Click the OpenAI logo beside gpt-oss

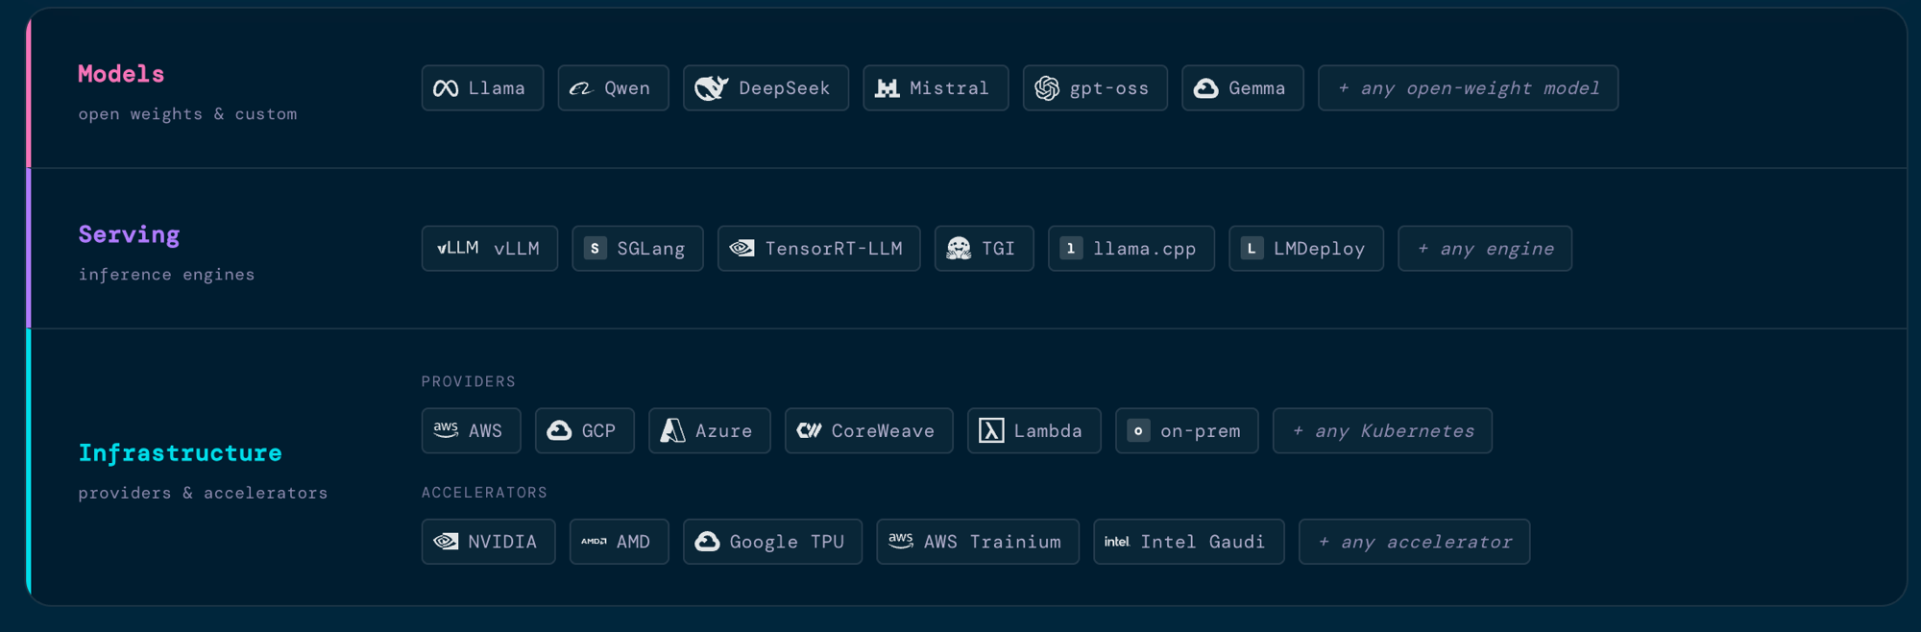point(1047,88)
